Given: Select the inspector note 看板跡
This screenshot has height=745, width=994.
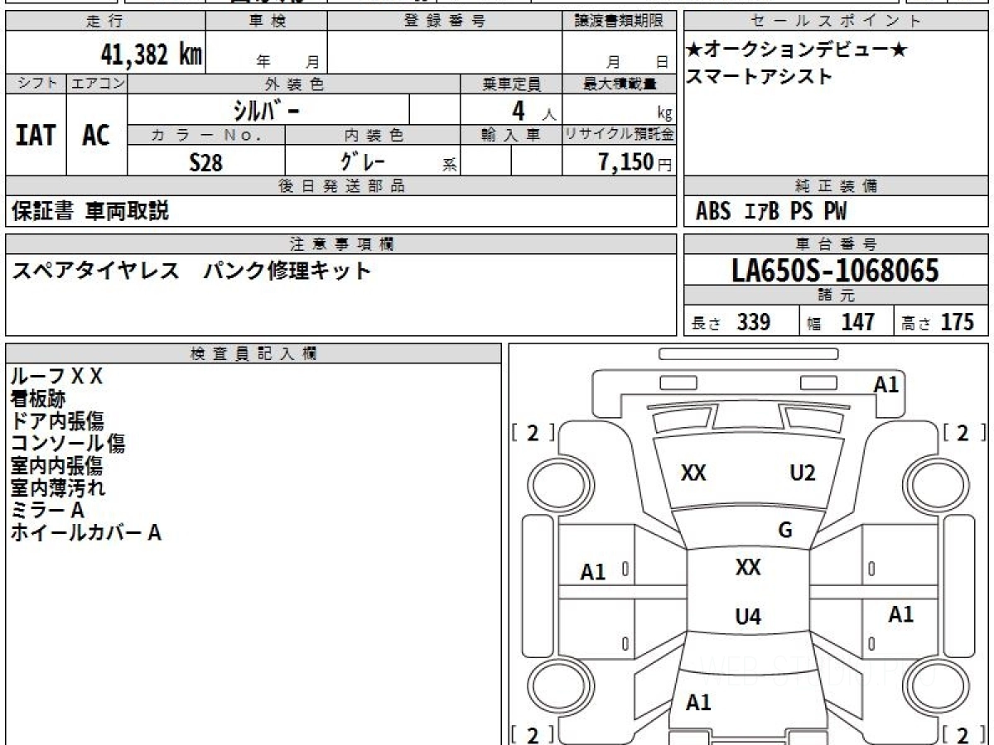Looking at the screenshot, I should 38,399.
